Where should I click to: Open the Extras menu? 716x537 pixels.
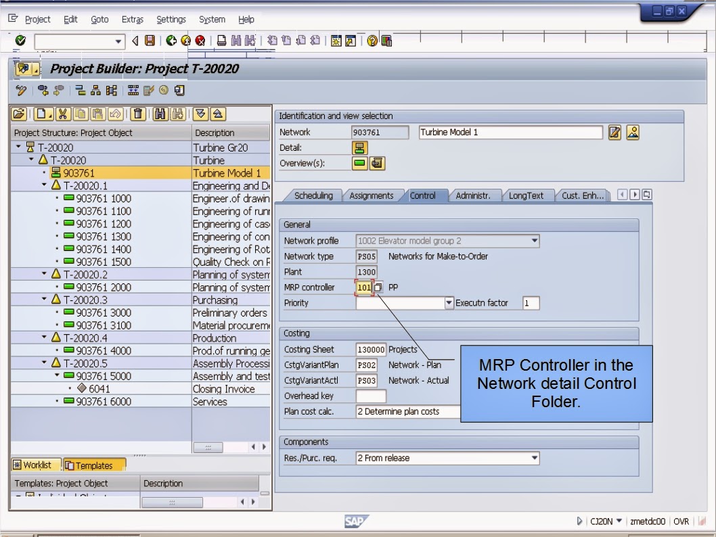point(132,20)
